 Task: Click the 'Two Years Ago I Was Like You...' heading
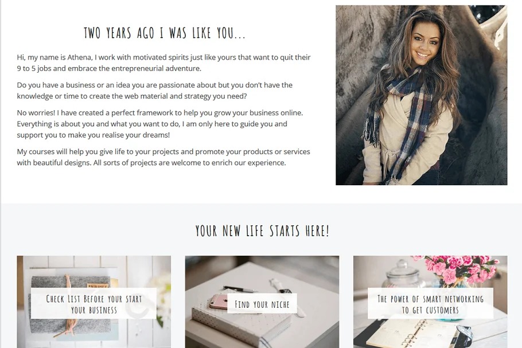click(x=165, y=33)
